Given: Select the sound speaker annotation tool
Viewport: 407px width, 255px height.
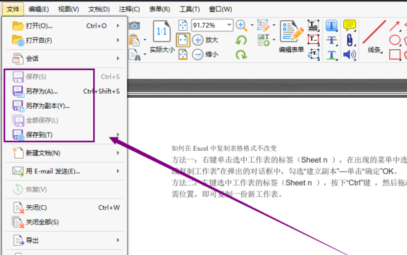Looking at the screenshot, I should pyautogui.click(x=349, y=54).
